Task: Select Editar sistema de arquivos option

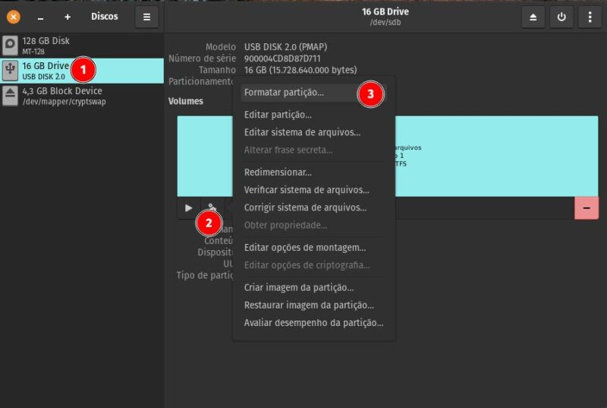Action: pyautogui.click(x=302, y=132)
